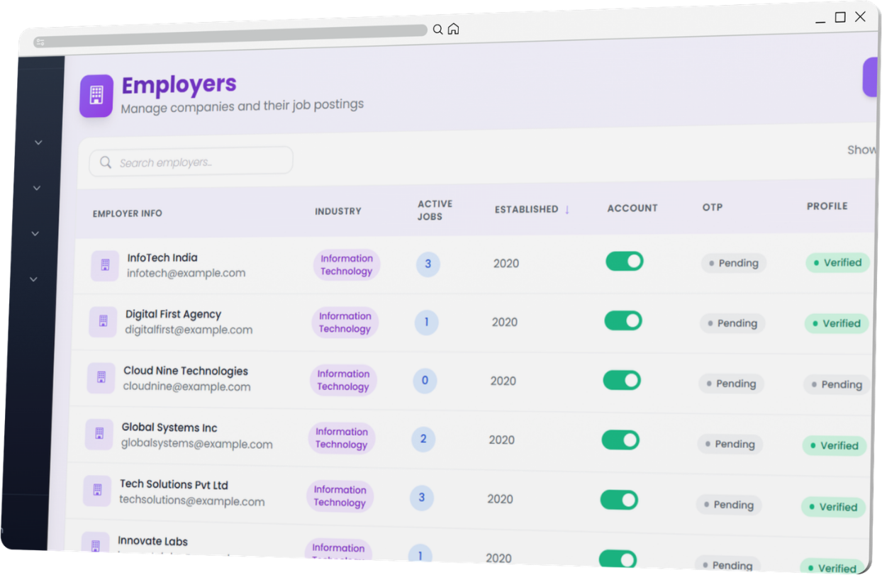Click the building icon beside Cloud Nine Technologies
882x575 pixels.
(101, 379)
